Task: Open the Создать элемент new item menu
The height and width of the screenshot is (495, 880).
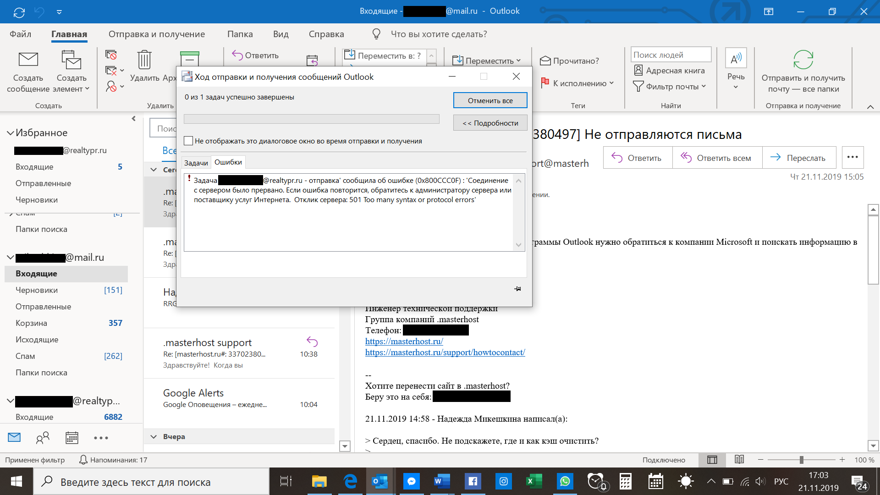Action: [71, 72]
